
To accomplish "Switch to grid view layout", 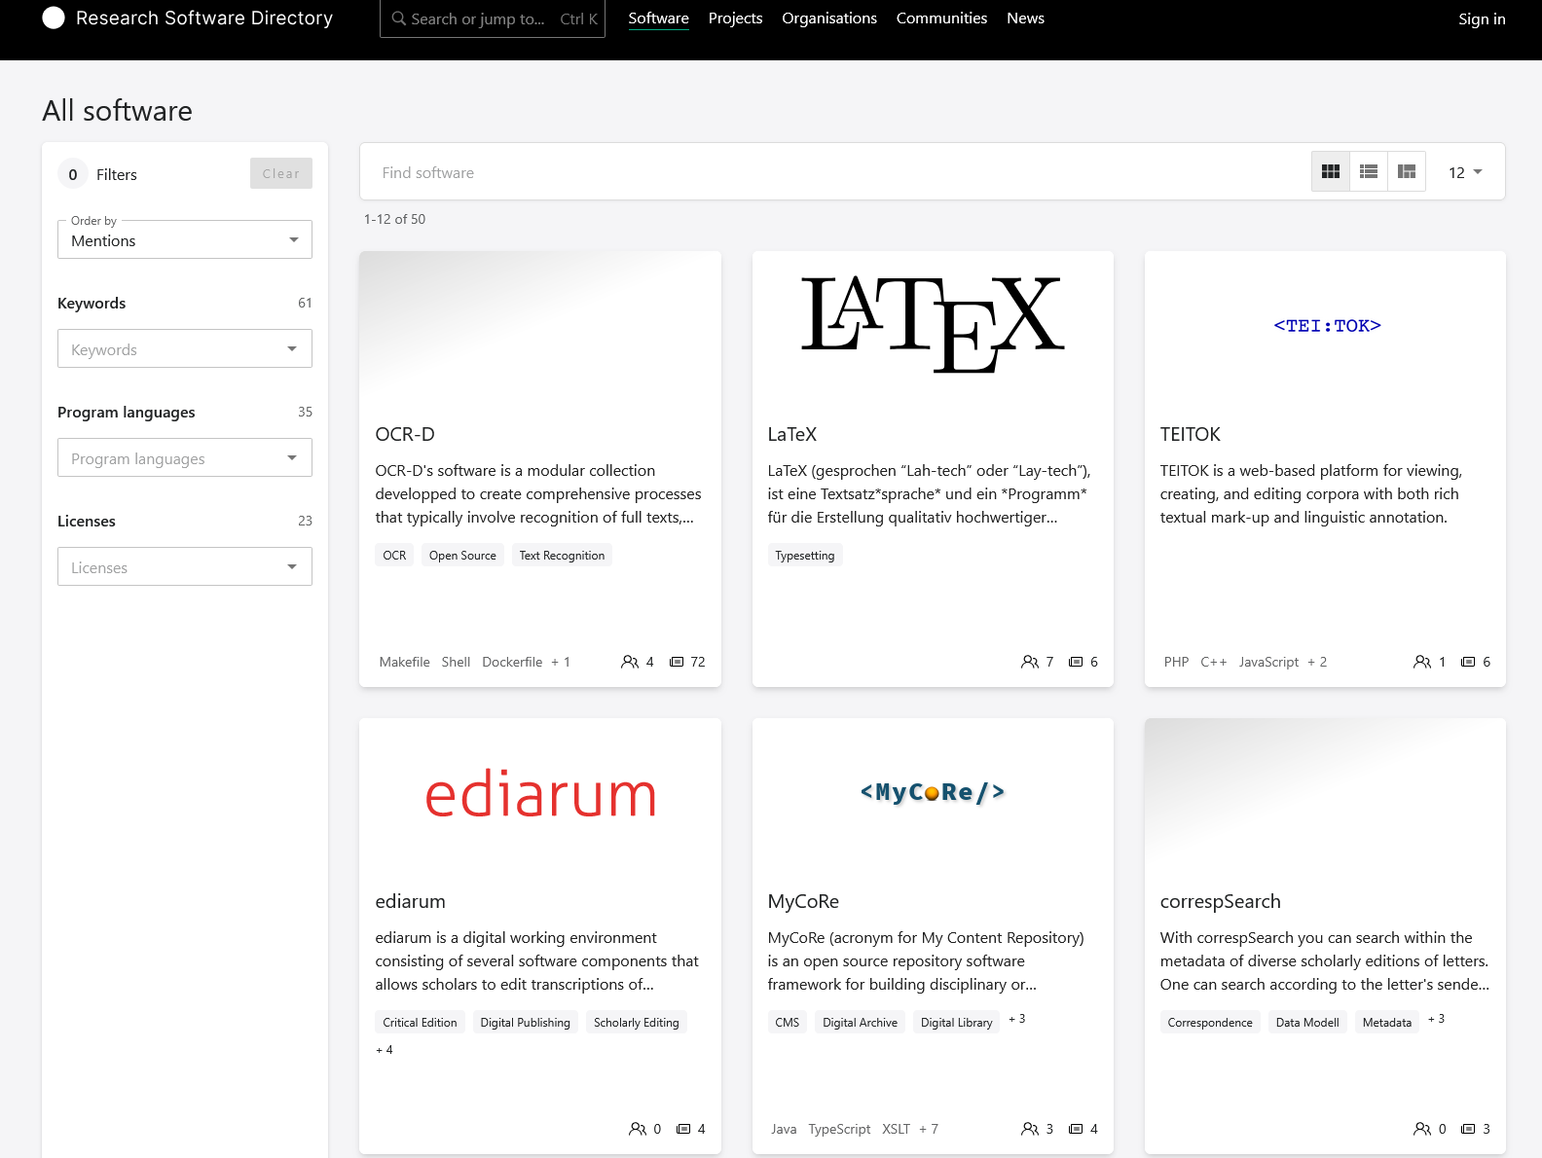I will [x=1331, y=172].
